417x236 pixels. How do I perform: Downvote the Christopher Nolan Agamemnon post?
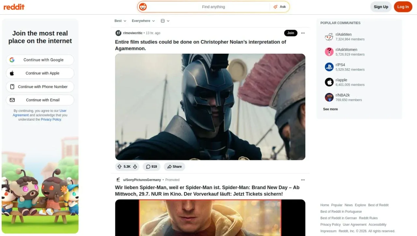(135, 167)
